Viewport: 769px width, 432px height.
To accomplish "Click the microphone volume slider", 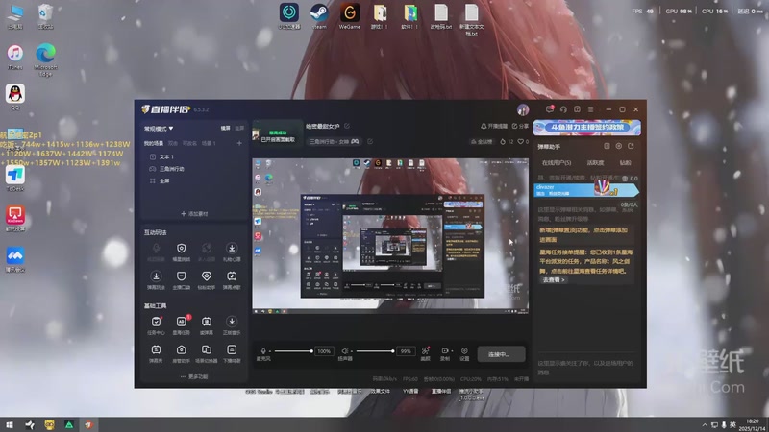I will pos(293,351).
